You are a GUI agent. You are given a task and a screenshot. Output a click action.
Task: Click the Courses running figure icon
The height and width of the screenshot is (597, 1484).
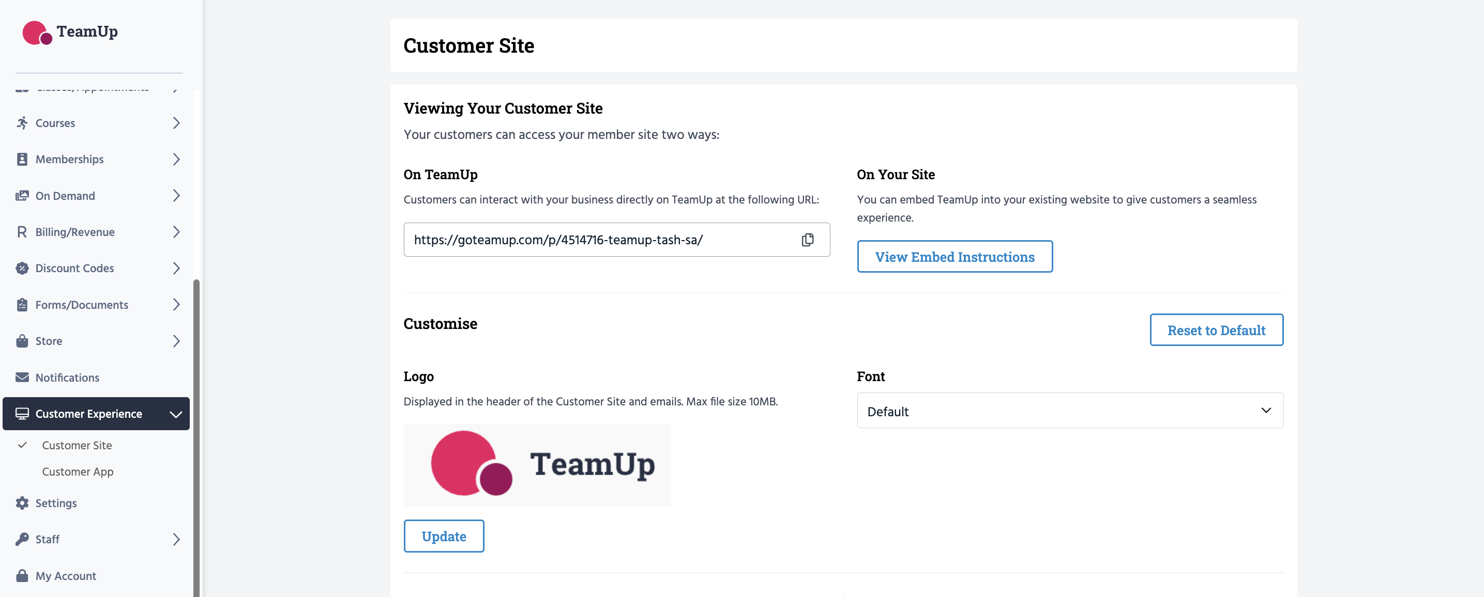[22, 122]
